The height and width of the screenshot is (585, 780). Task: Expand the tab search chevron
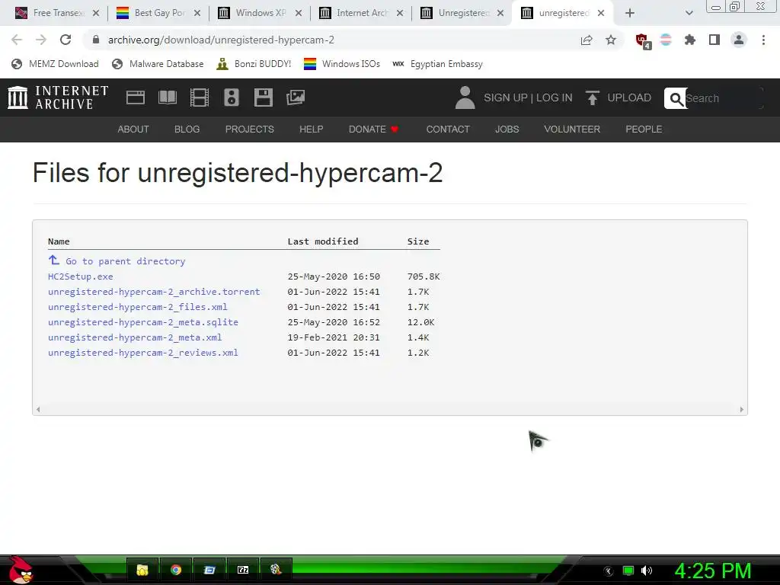coord(689,13)
